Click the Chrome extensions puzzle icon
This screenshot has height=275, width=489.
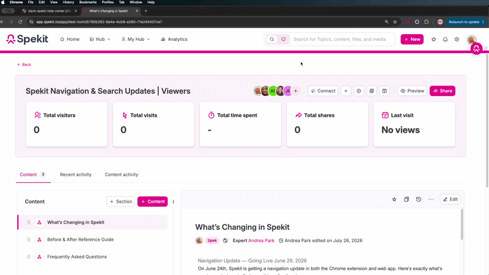coord(426,22)
